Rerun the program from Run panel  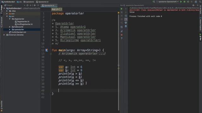(122, 9)
